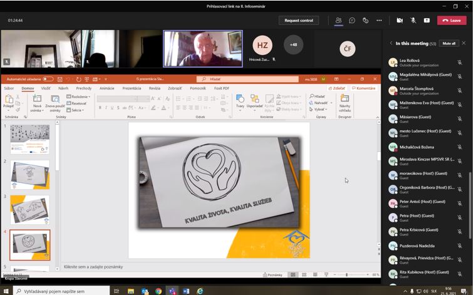Expand the Vybrať dropdown
This screenshot has width=474, height=295.
[x=319, y=110]
